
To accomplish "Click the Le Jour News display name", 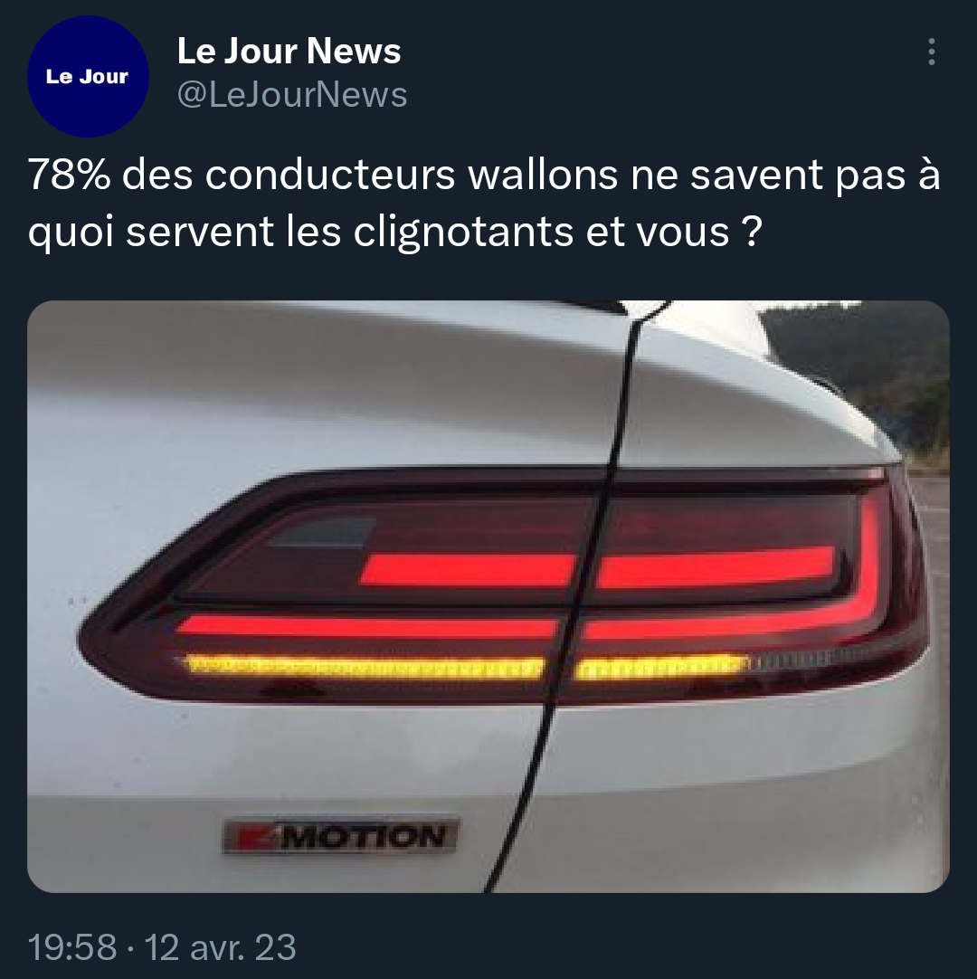I will [x=289, y=51].
